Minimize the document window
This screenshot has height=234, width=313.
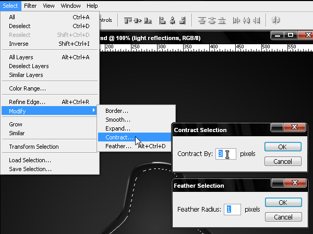tap(278, 35)
